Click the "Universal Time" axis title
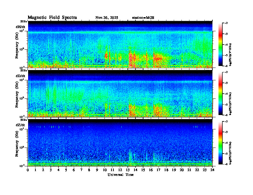The height and width of the screenshot is (195, 253). pyautogui.click(x=120, y=175)
